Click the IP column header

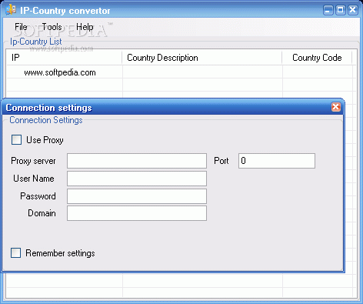[x=64, y=58]
